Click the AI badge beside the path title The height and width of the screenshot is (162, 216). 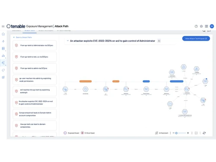pos(159,41)
